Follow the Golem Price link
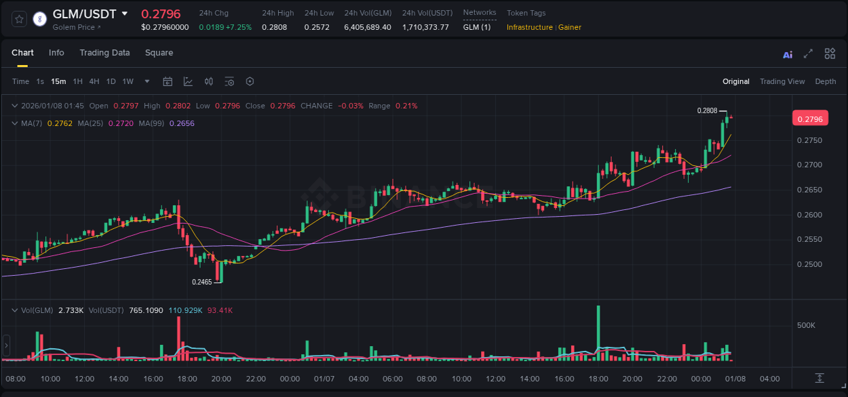Image resolution: width=848 pixels, height=397 pixels. click(x=77, y=27)
